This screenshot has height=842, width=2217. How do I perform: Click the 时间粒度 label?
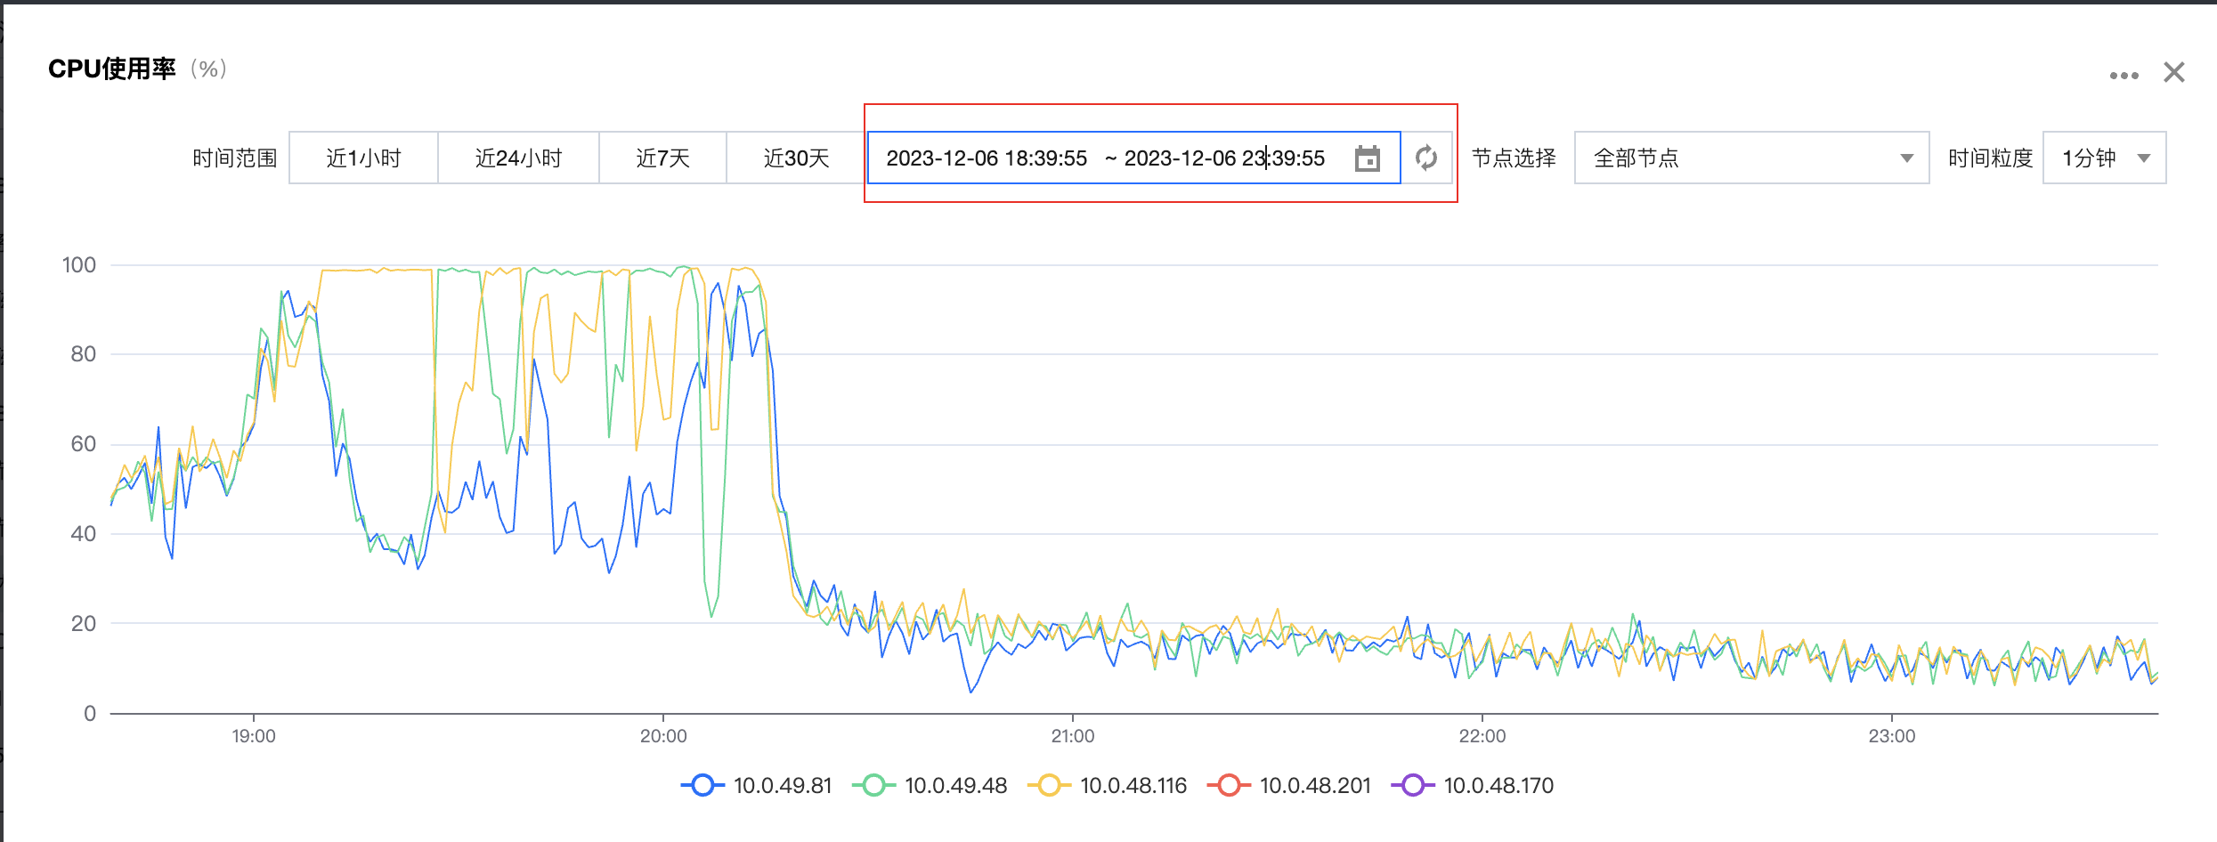(x=1991, y=158)
